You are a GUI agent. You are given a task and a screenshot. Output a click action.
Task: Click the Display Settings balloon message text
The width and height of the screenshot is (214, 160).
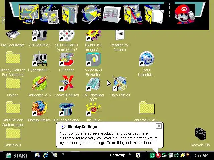coord(109,138)
